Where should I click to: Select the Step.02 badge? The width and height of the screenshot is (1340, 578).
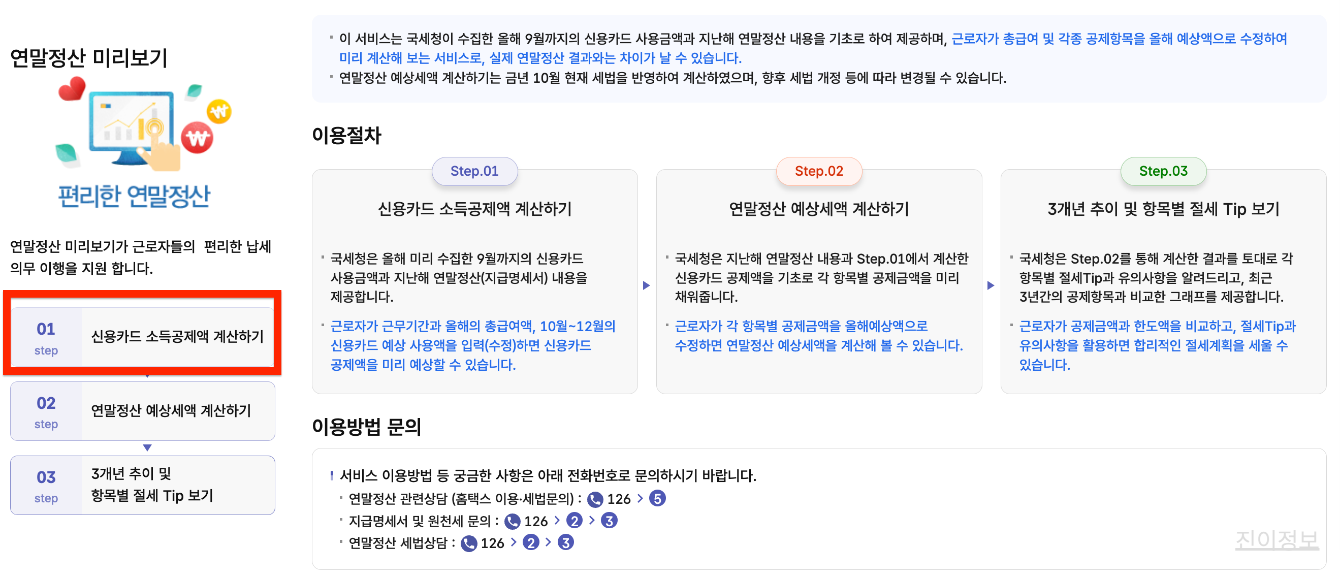coord(819,171)
